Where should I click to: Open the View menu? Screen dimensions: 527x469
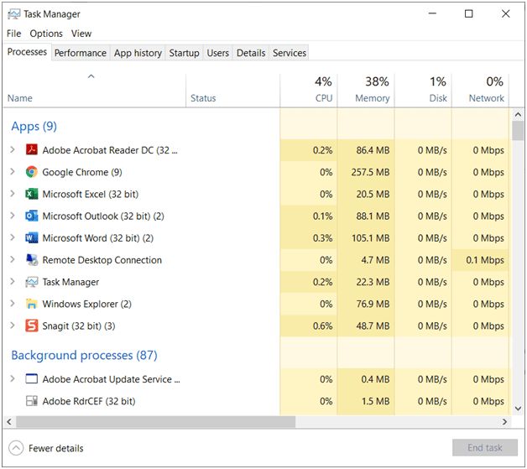81,34
